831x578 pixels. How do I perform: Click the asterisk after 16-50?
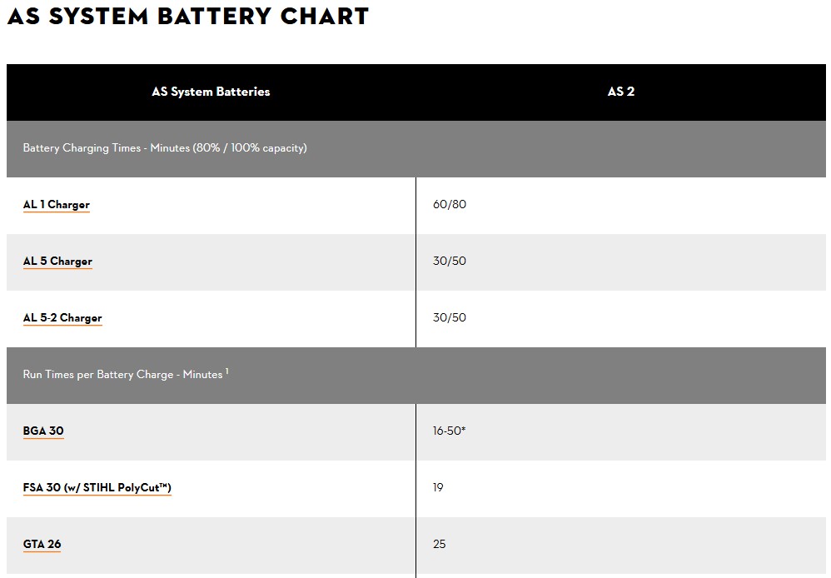click(x=463, y=430)
